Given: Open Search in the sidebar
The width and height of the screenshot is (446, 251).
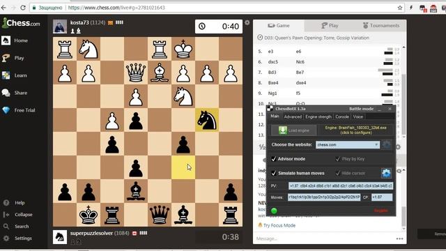Looking at the screenshot, I should [22, 226].
